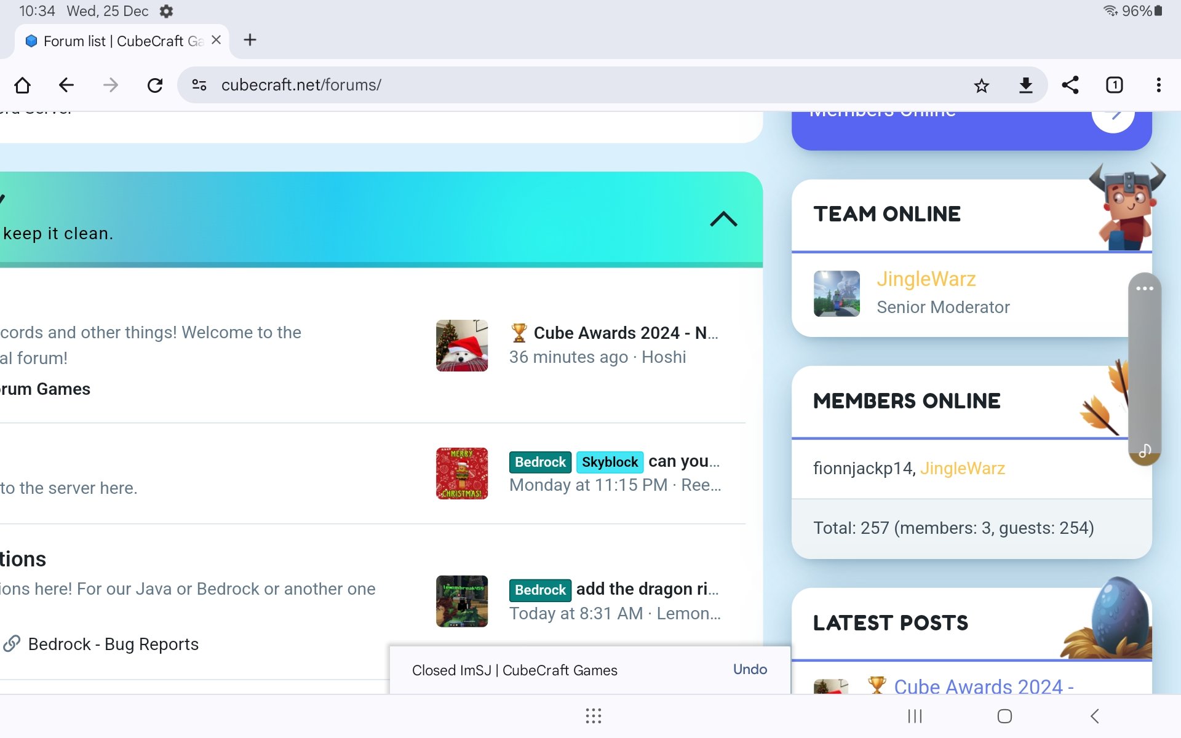Image resolution: width=1181 pixels, height=738 pixels.
Task: Tap Hoshi's Santa dog avatar
Action: click(x=462, y=346)
